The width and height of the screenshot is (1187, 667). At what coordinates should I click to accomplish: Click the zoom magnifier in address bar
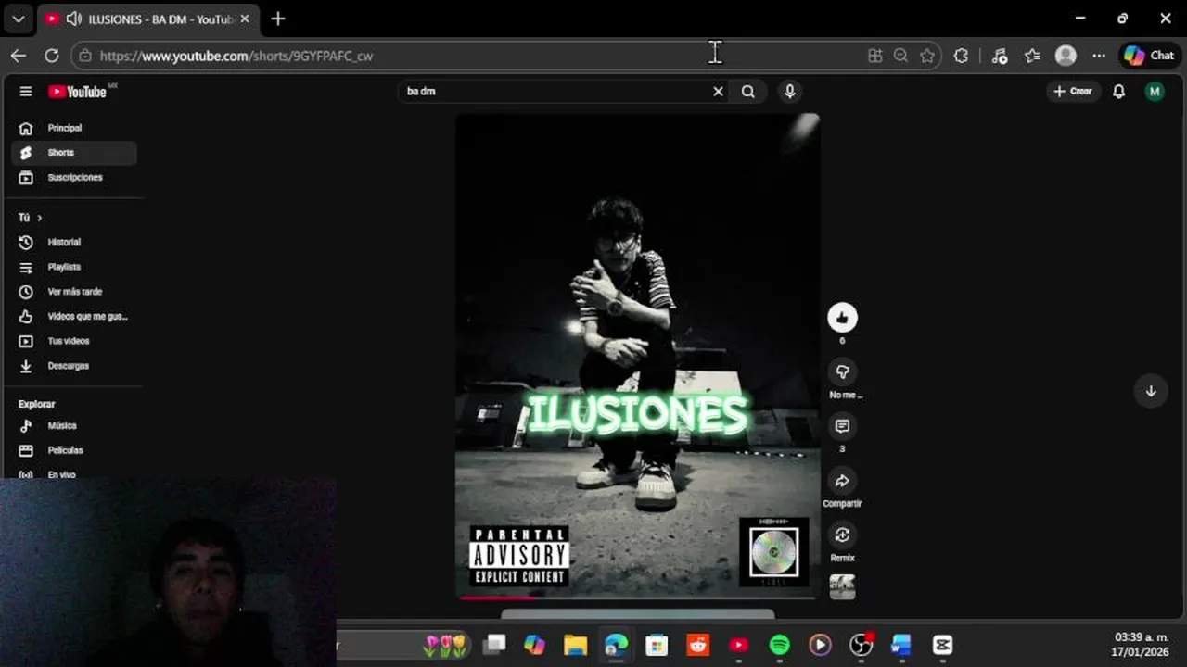pyautogui.click(x=900, y=56)
